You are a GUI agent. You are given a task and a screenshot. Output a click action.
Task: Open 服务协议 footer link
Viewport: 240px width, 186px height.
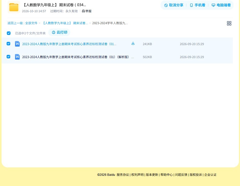pos(123,175)
